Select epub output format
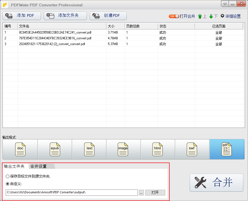 55,149
